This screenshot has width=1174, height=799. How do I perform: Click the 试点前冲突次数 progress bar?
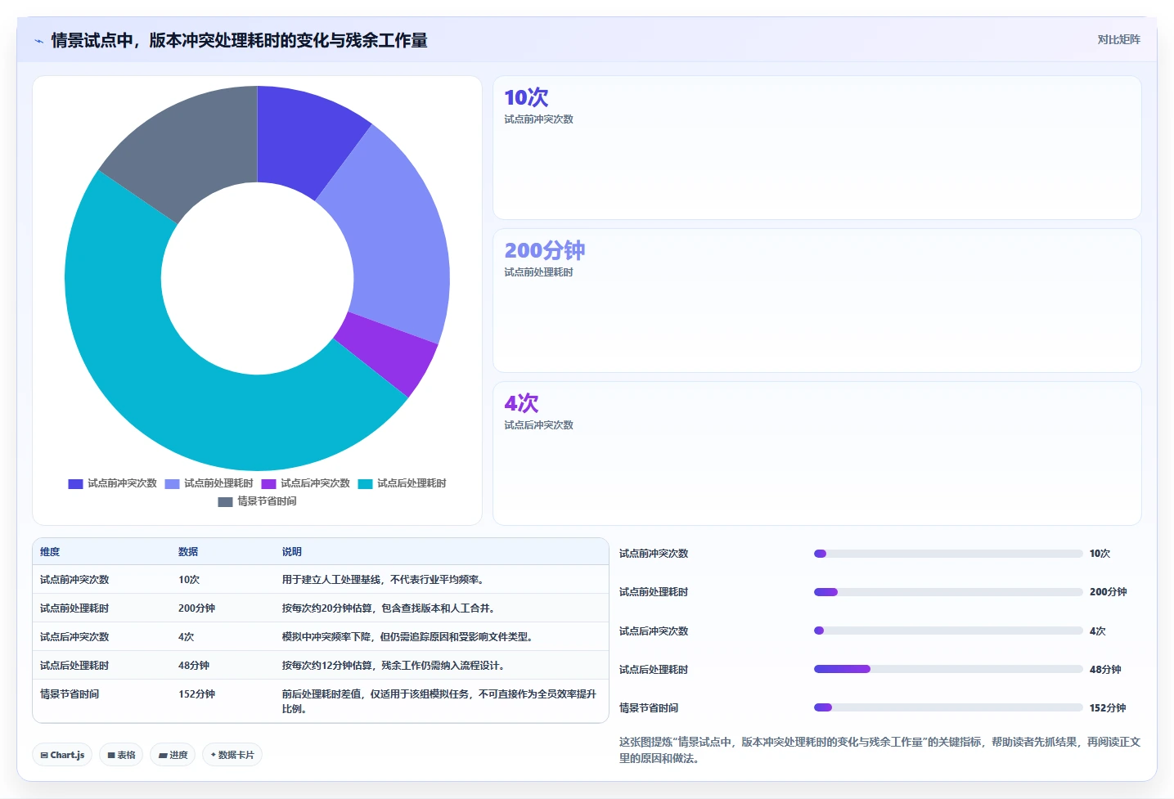948,554
